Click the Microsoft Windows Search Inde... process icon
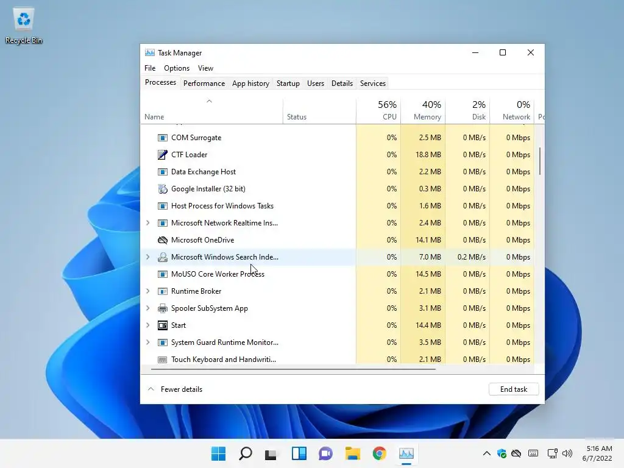624x468 pixels. [162, 257]
